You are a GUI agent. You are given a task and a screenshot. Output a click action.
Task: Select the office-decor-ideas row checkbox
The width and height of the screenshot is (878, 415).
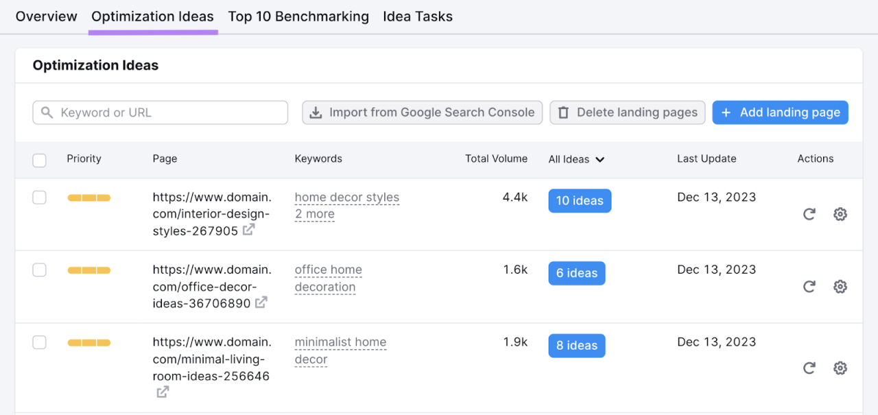(39, 270)
